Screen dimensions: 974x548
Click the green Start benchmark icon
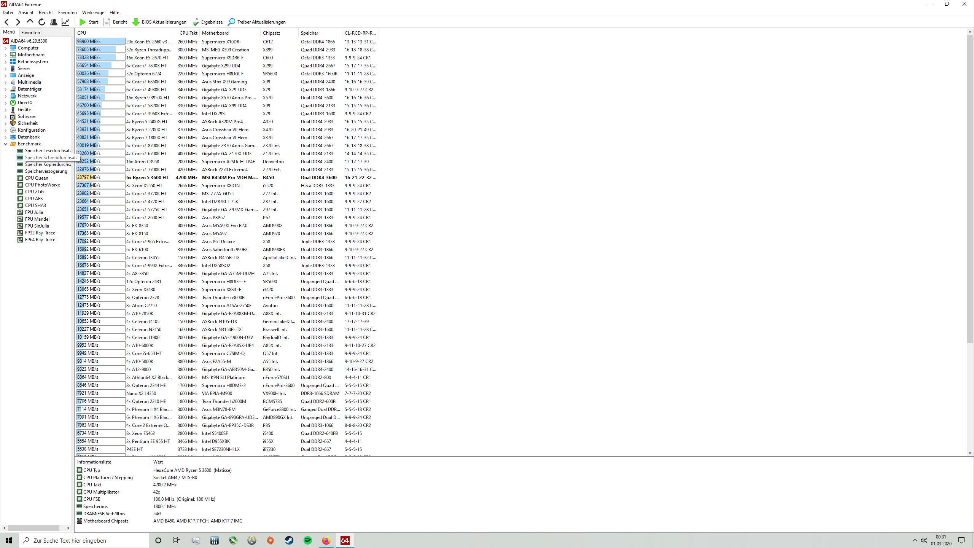click(83, 22)
